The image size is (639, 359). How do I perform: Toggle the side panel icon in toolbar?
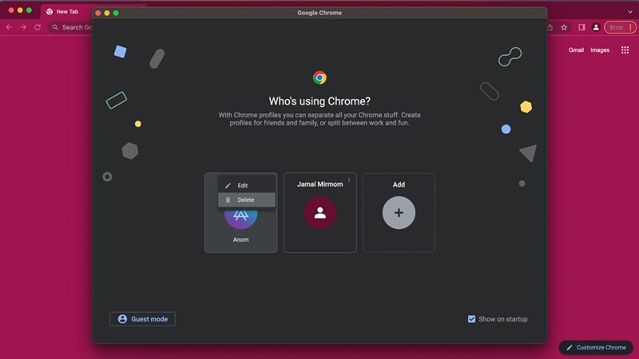(581, 27)
